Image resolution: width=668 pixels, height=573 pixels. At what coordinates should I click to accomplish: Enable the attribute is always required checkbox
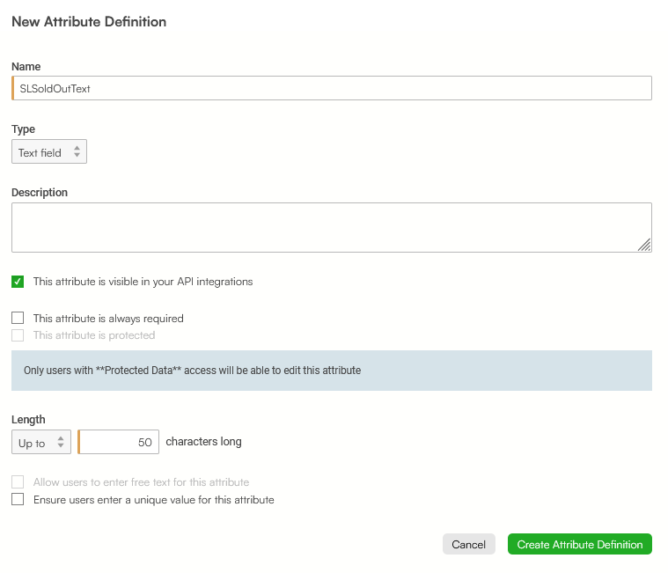click(18, 319)
